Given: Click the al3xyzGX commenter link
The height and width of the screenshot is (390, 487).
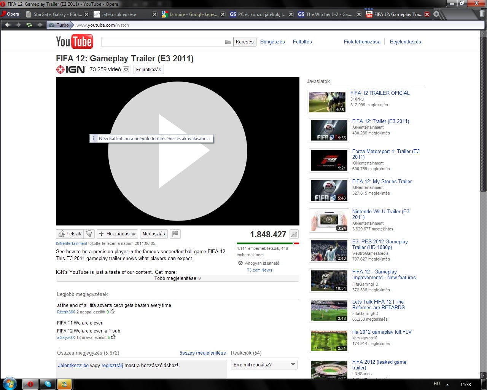Looking at the screenshot, I should click(x=66, y=337).
